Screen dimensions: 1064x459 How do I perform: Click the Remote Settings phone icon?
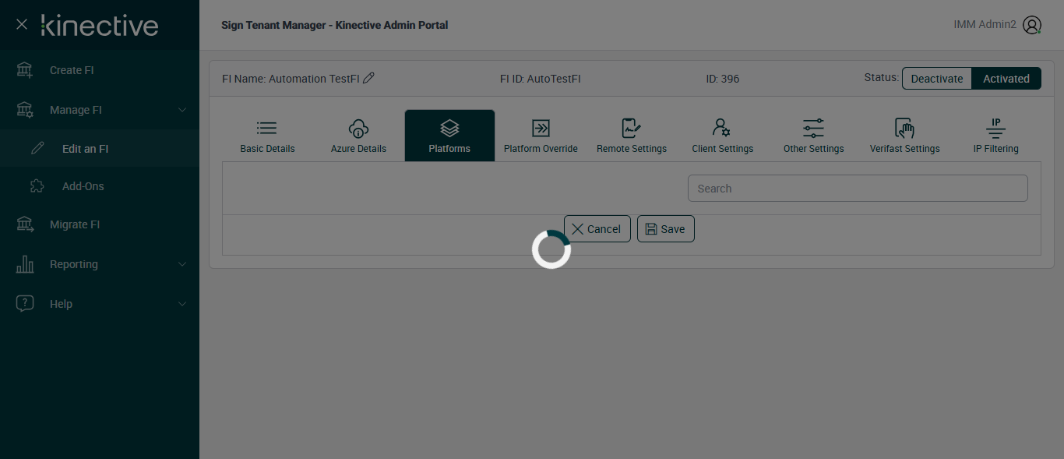coord(632,128)
